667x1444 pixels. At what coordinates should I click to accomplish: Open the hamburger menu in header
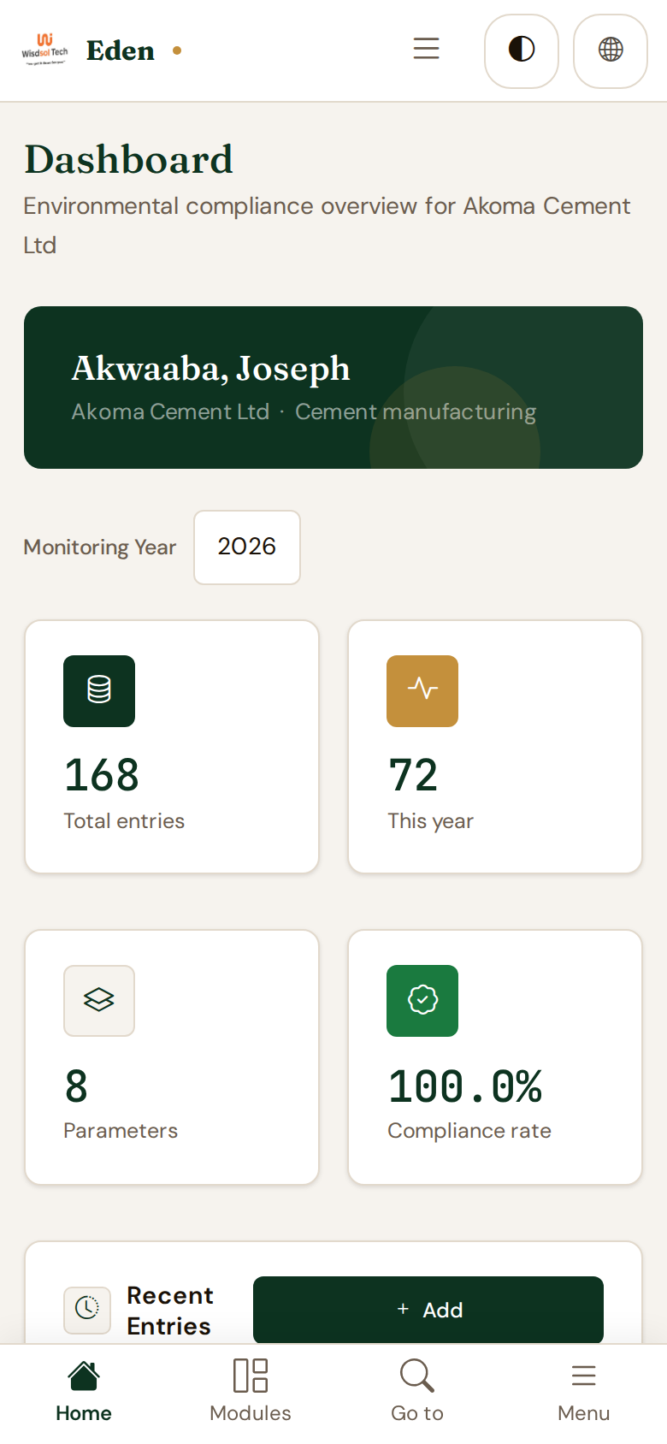coord(426,49)
